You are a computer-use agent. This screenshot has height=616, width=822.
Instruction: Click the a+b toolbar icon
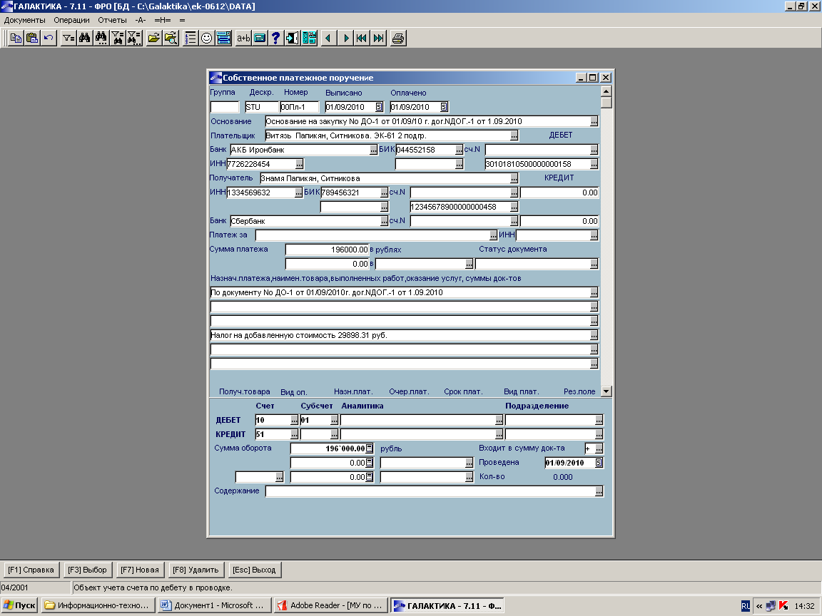(243, 38)
